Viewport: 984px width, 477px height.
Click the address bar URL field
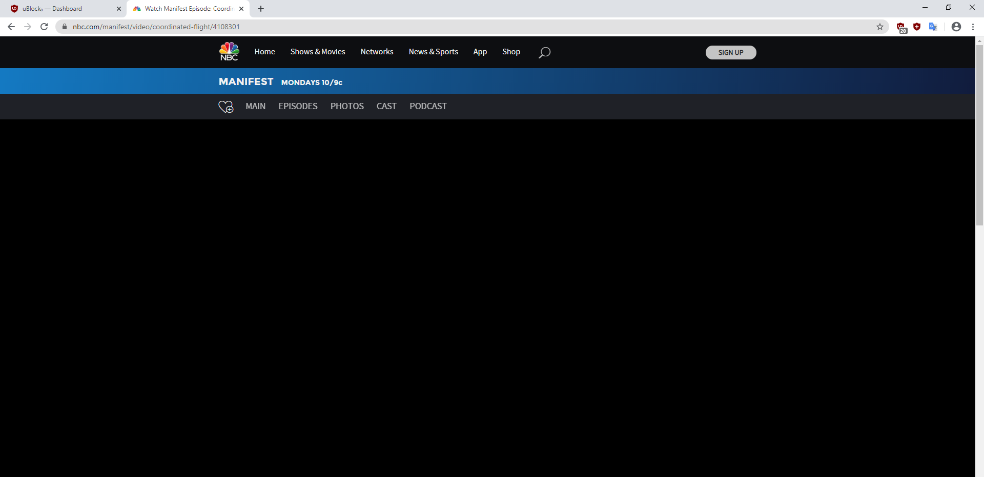471,27
